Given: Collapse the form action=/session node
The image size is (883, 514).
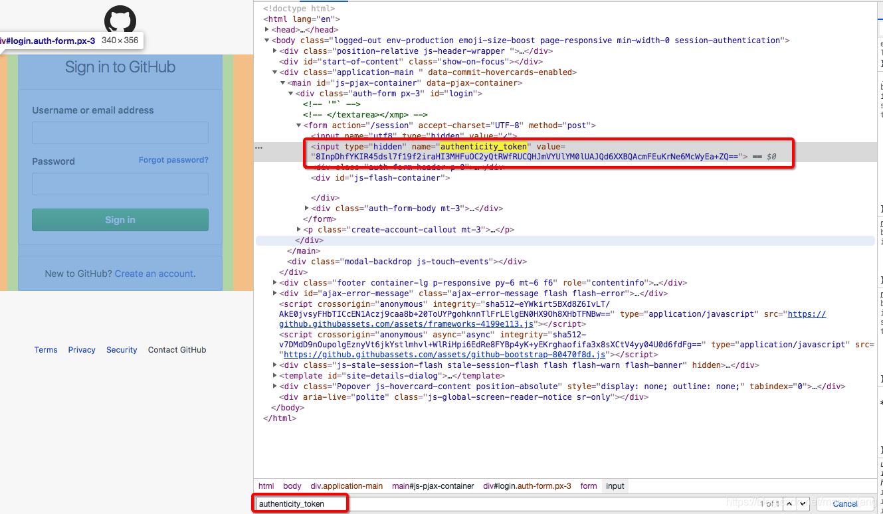Looking at the screenshot, I should (299, 126).
